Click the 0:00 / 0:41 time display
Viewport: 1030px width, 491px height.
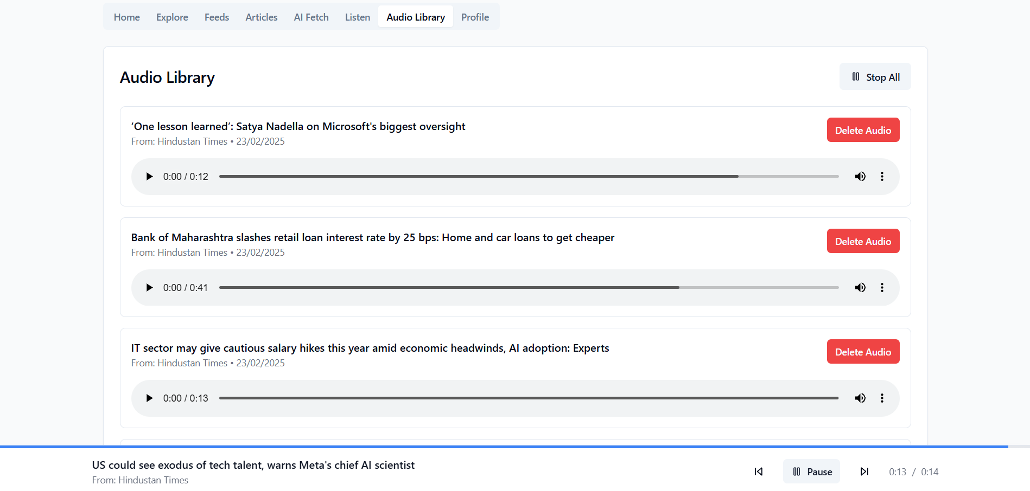point(186,288)
